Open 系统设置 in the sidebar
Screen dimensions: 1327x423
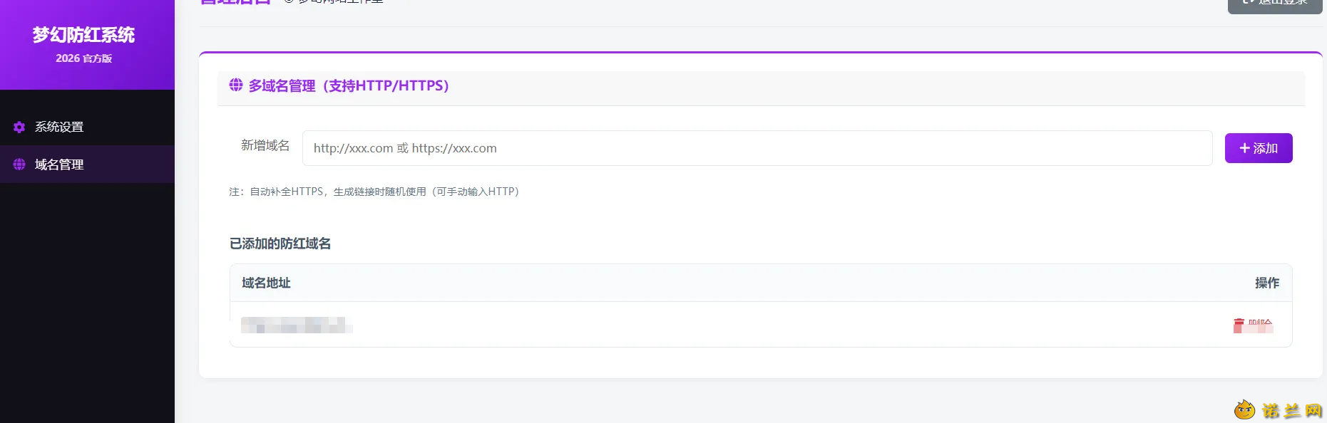click(x=87, y=127)
